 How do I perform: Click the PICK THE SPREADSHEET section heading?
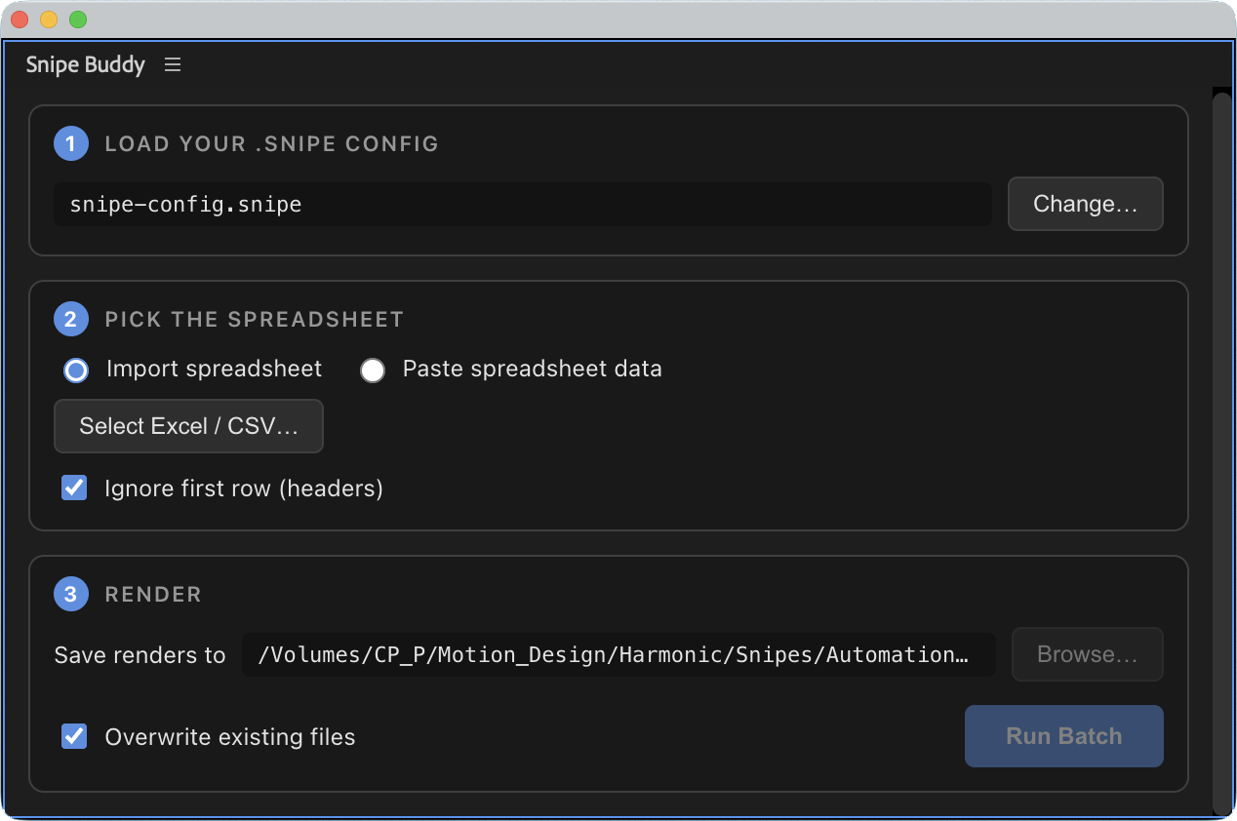[x=254, y=320]
